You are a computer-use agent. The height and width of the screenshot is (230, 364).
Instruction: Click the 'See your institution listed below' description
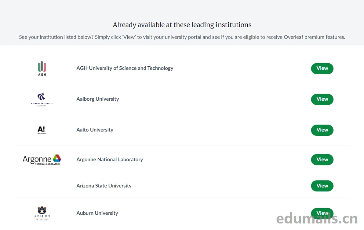(x=182, y=37)
